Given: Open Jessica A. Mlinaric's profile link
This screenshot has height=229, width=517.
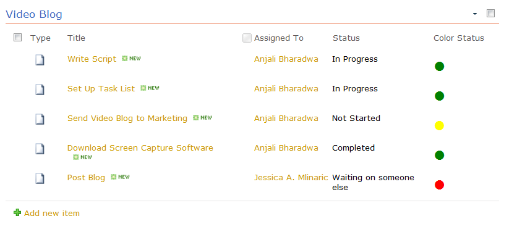Looking at the screenshot, I should [x=291, y=177].
